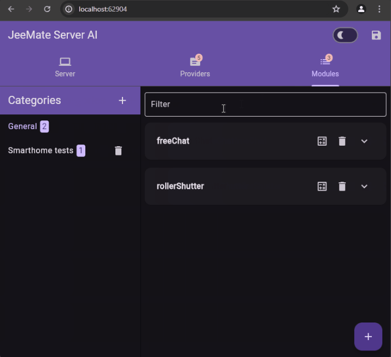Select the General category
Screen dimensions: 391x357
pos(22,126)
